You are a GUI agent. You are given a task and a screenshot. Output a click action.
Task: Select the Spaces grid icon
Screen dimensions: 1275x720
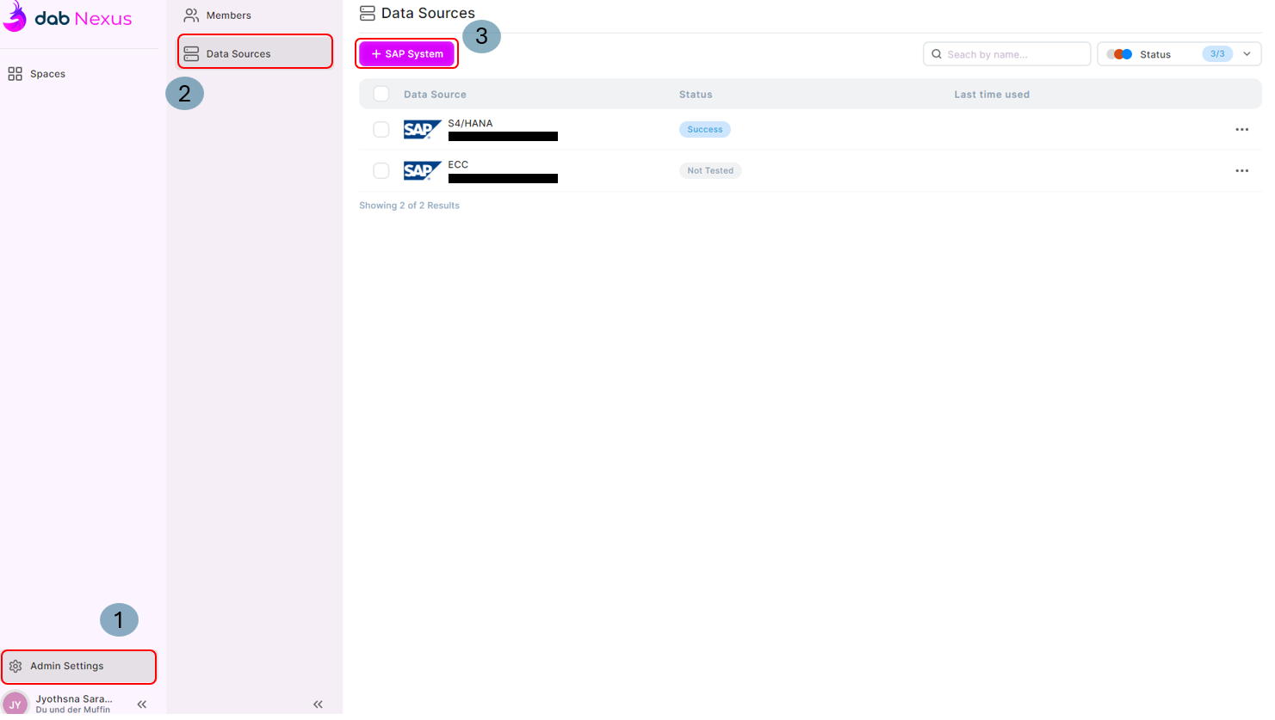15,73
